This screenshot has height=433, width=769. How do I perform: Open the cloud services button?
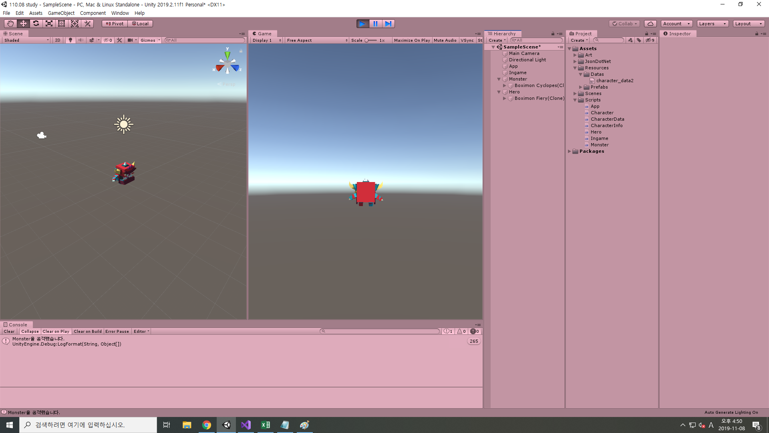point(650,24)
